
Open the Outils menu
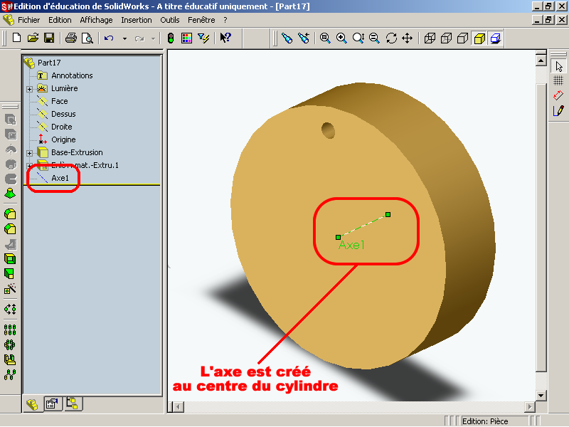pyautogui.click(x=170, y=20)
